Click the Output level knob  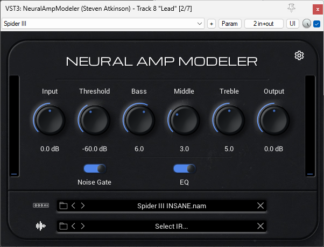tap(274, 120)
